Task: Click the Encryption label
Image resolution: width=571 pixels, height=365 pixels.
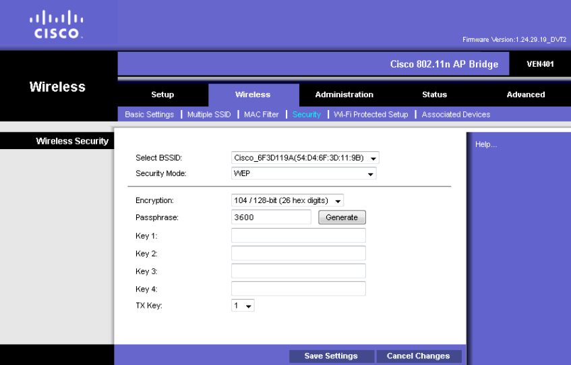Action: click(x=154, y=200)
